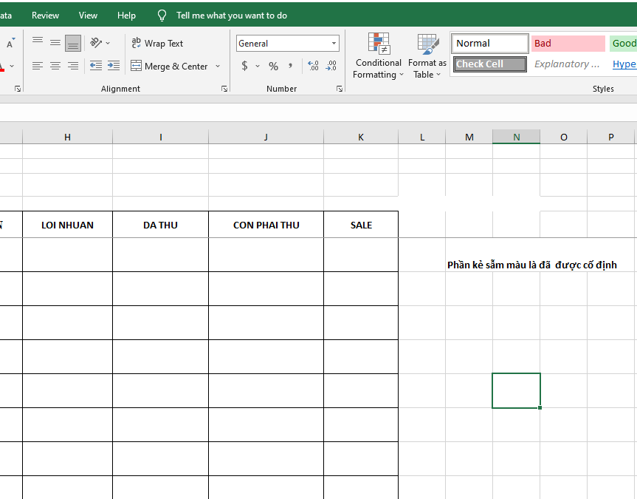Apply Check Cell style
Viewport: 637px width, 499px height.
(490, 64)
